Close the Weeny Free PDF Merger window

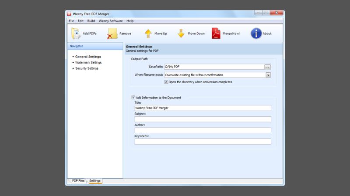coord(276,13)
